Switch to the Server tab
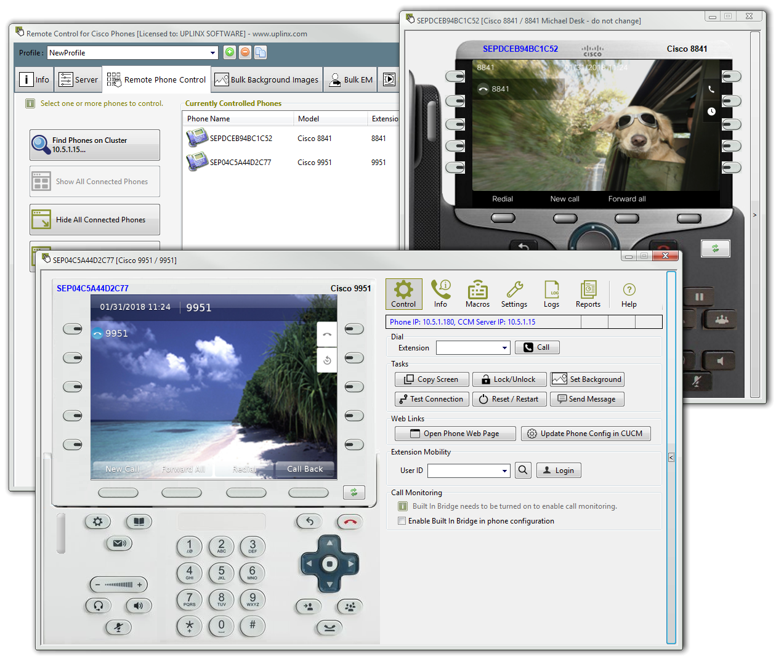776x659 pixels. point(78,79)
